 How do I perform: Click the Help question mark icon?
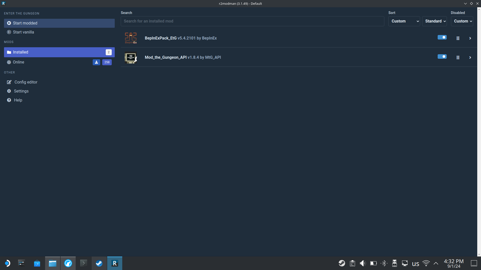(x=9, y=100)
